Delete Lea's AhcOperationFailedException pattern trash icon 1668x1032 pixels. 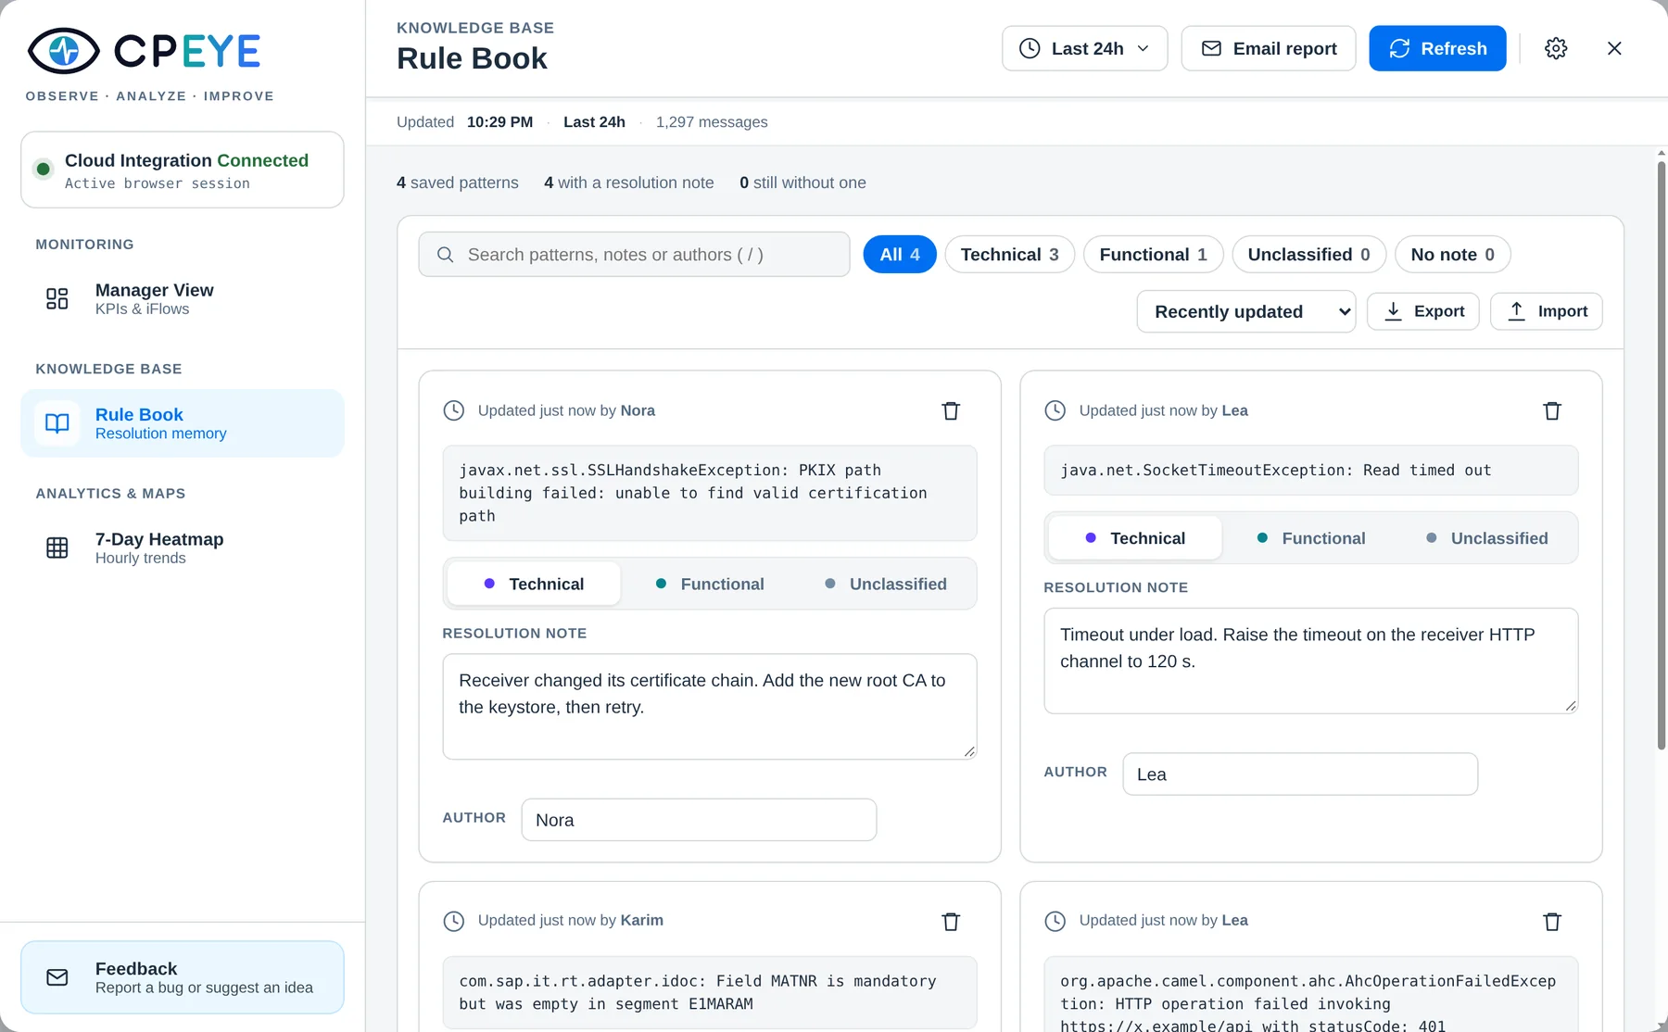click(x=1552, y=921)
